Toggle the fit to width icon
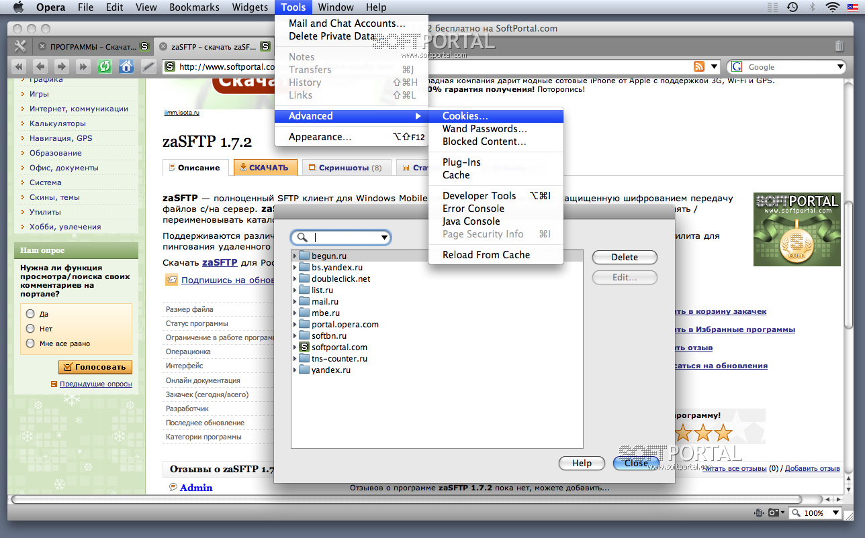The height and width of the screenshot is (538, 865). [759, 513]
